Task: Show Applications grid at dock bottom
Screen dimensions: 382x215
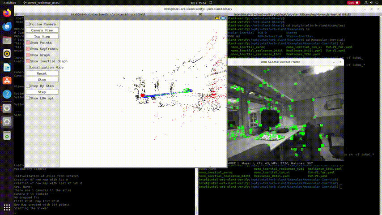Action: pos(7,207)
